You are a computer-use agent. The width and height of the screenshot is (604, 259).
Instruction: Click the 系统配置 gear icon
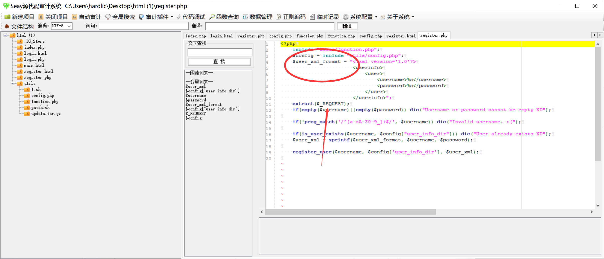point(346,17)
